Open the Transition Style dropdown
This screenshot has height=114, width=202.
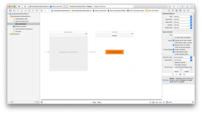click(x=182, y=57)
